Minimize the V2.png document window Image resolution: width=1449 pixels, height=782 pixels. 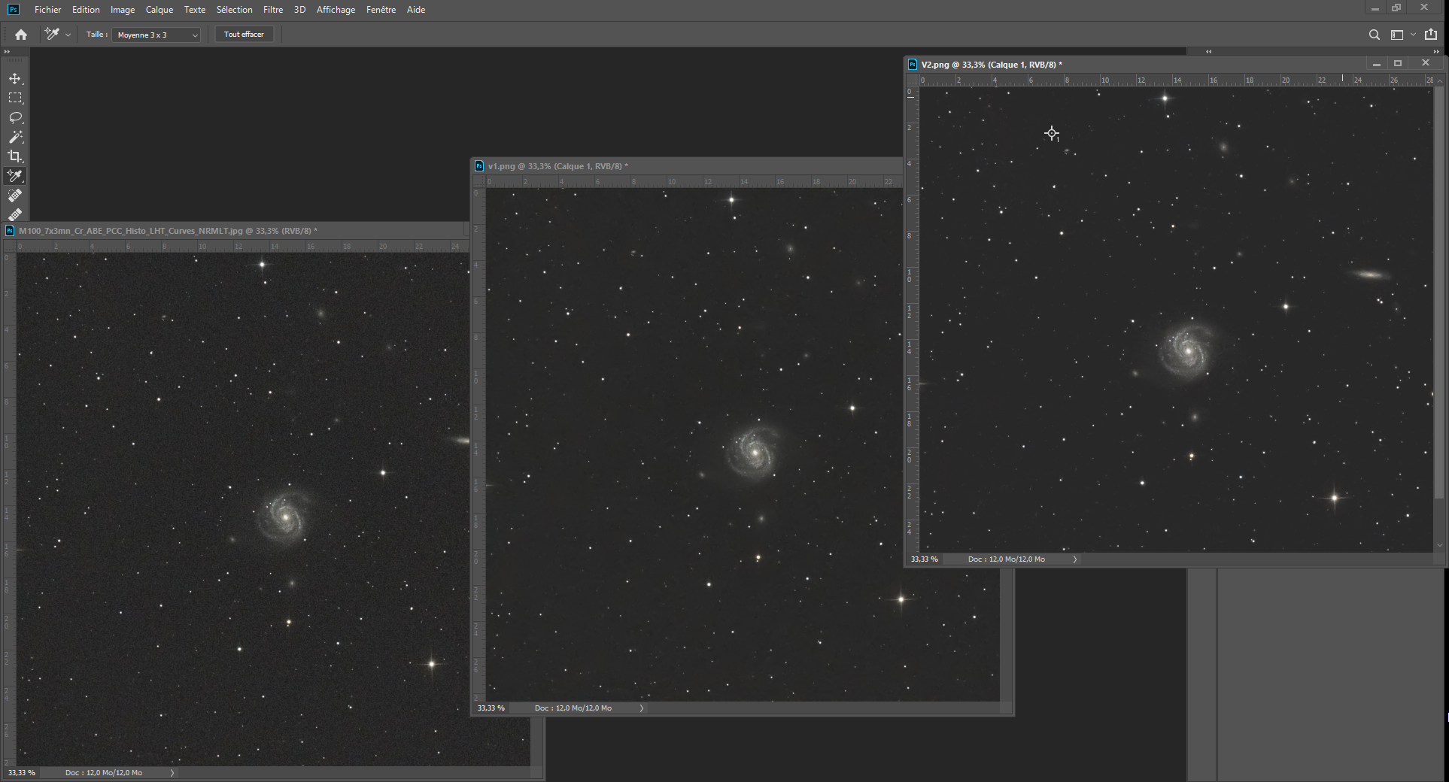1376,64
